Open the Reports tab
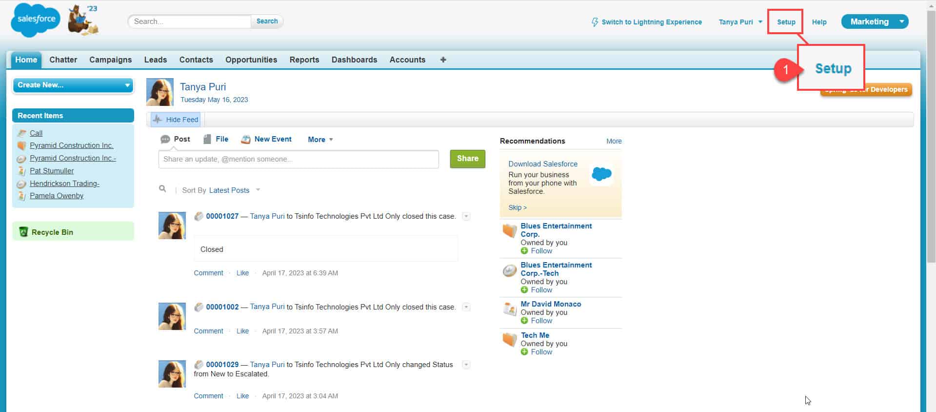 304,60
